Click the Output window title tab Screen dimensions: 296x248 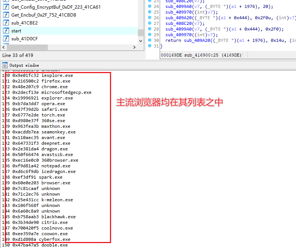[24, 65]
